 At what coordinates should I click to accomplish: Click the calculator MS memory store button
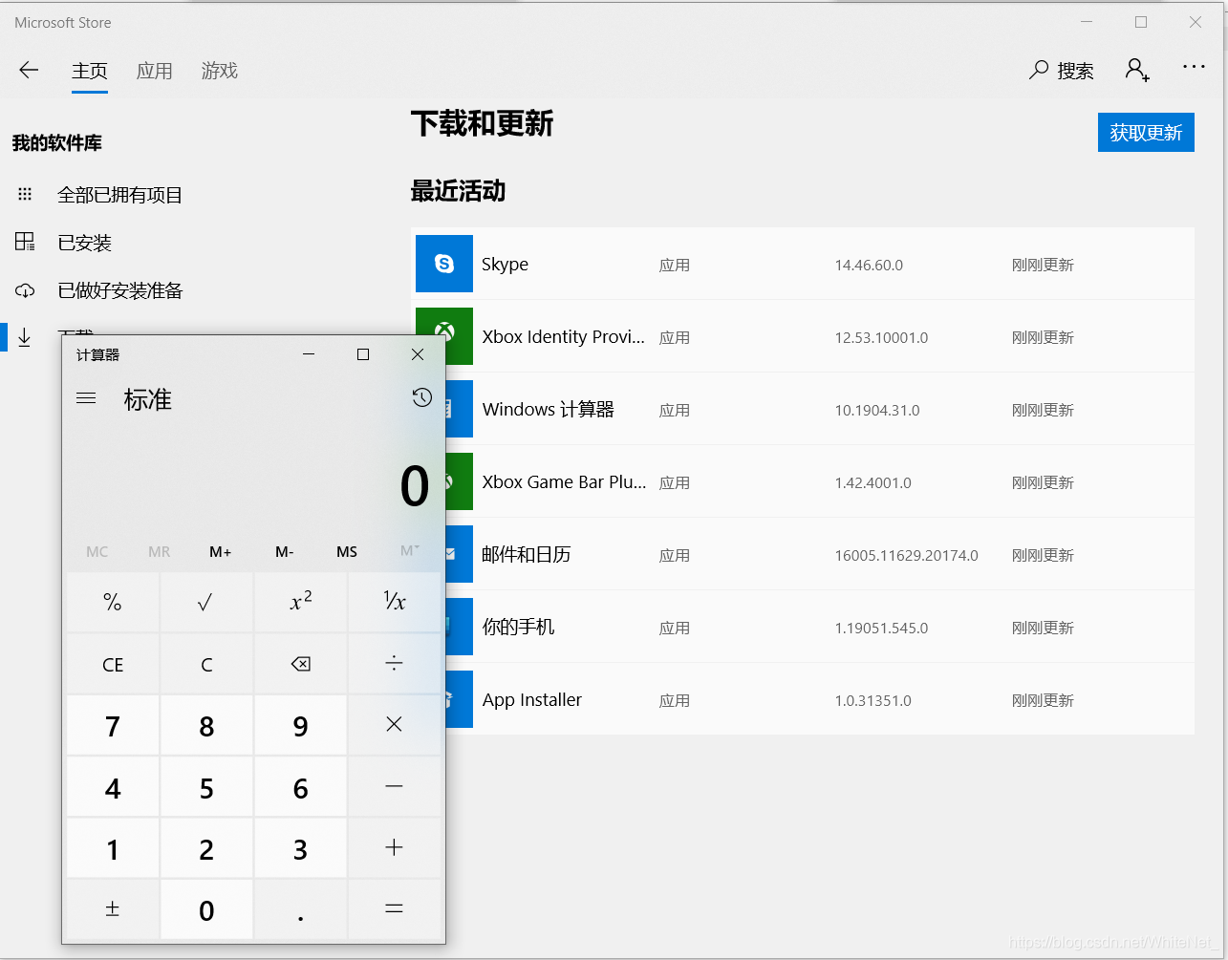[x=347, y=551]
